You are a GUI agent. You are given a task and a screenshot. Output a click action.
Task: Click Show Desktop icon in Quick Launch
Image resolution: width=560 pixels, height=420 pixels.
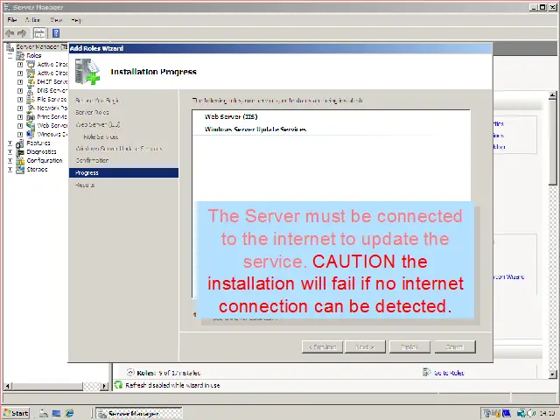point(56,413)
